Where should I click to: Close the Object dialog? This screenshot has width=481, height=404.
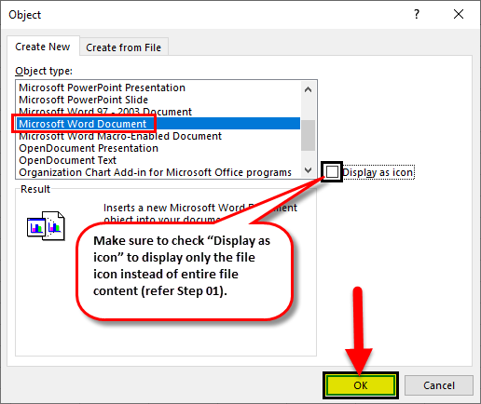(x=459, y=14)
